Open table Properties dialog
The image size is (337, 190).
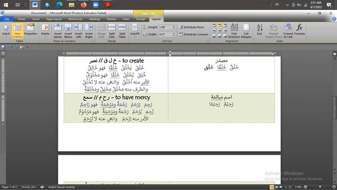(31, 30)
